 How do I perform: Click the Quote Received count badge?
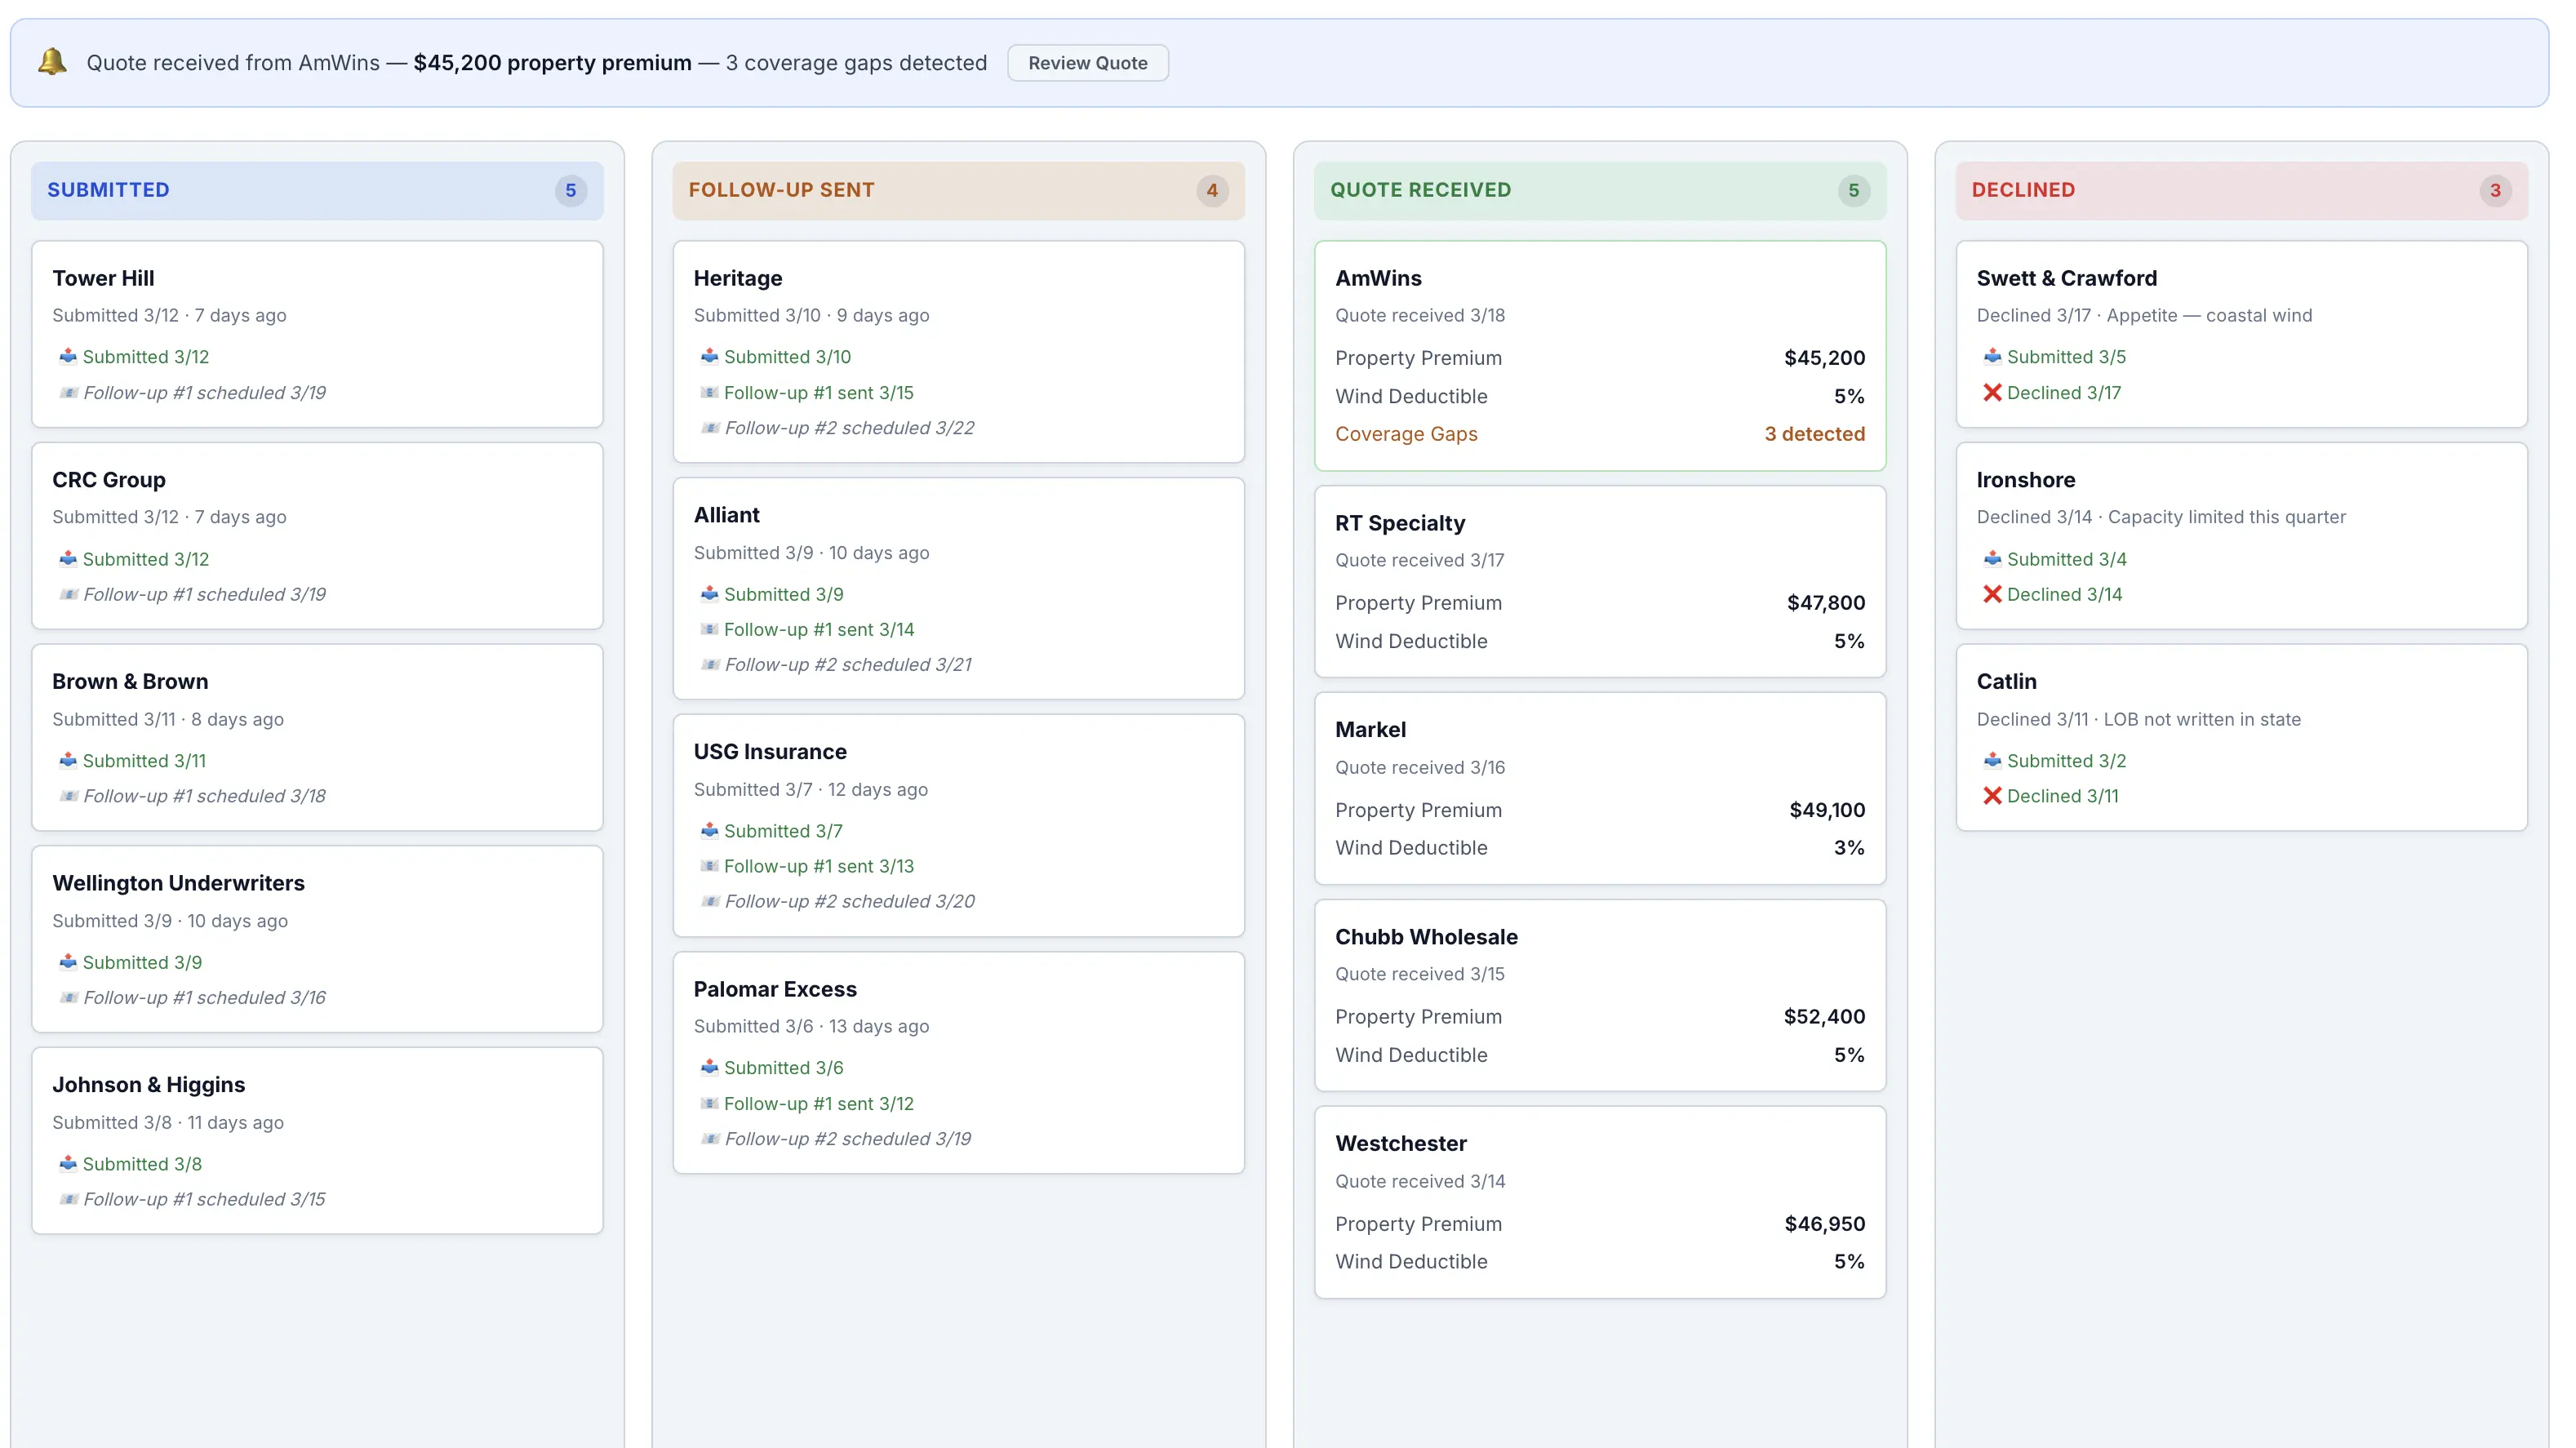[1853, 190]
